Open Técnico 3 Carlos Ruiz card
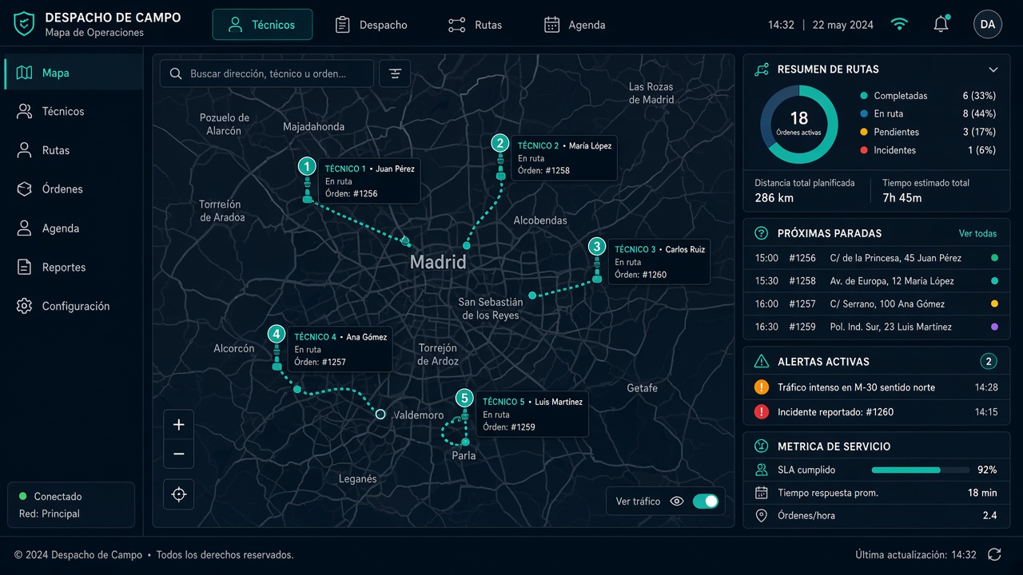This screenshot has width=1023, height=575. tap(660, 262)
